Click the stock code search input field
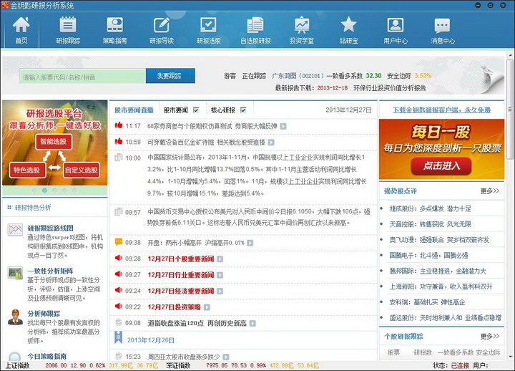515x371 pixels. (82, 77)
